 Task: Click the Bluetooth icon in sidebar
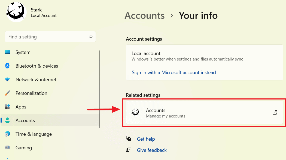7,66
